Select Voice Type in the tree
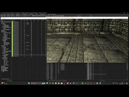 click(x=6, y=45)
